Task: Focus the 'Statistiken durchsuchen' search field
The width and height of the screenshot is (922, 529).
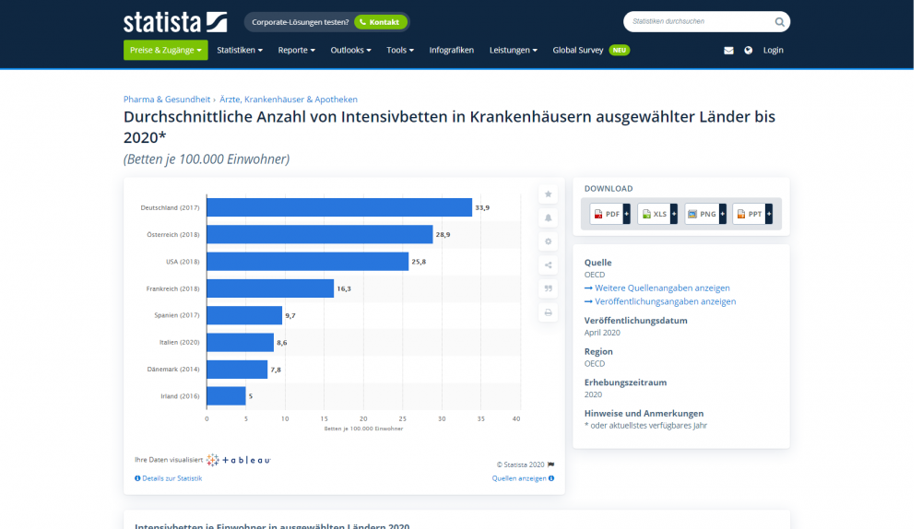Action: [x=699, y=21]
